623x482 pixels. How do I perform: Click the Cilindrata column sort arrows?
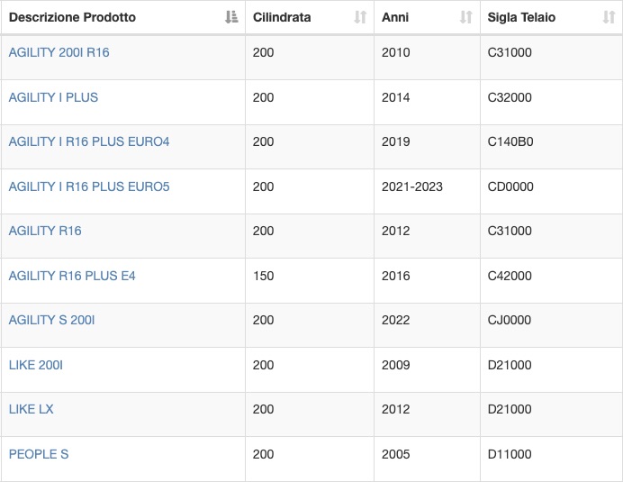pyautogui.click(x=360, y=17)
